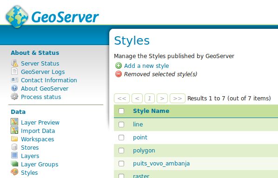Screen dimensions: 278x178
Task: Go to Workspaces in sidebar
Action: coord(37,139)
